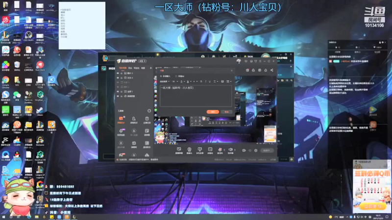Toggle underline formatting in text dialog
392x220 pixels.
click(210, 81)
